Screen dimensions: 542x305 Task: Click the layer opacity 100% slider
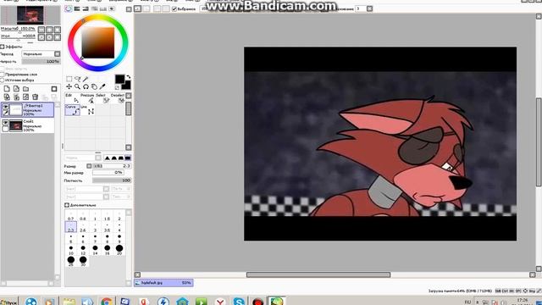(41, 61)
